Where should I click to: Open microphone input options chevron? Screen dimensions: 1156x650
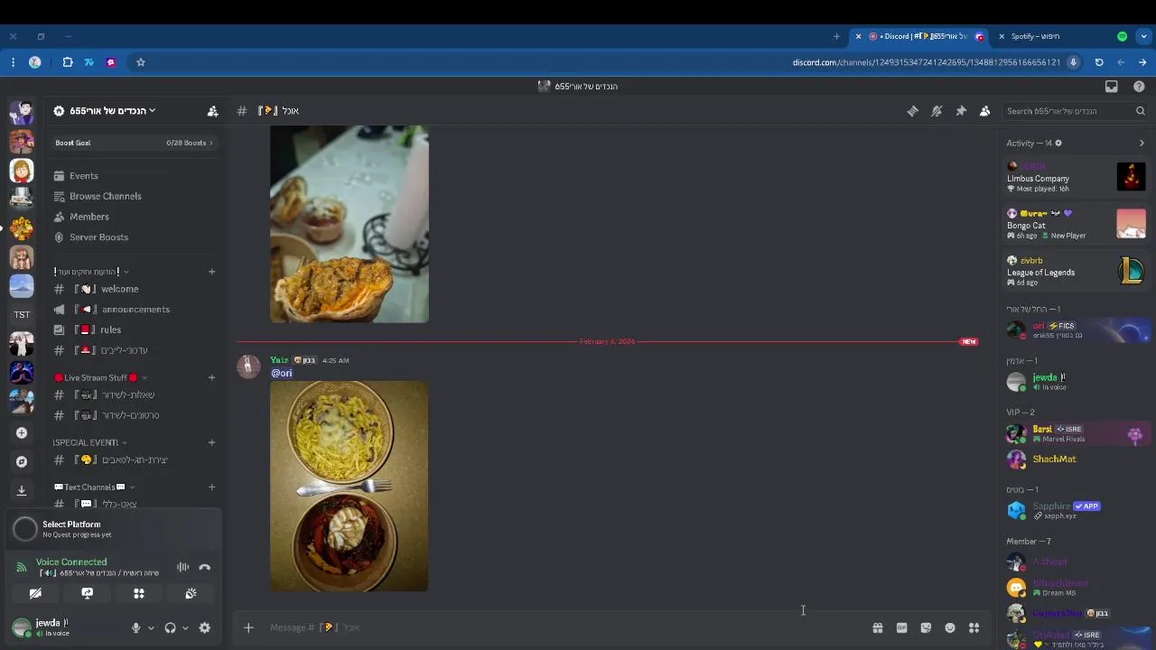[151, 627]
